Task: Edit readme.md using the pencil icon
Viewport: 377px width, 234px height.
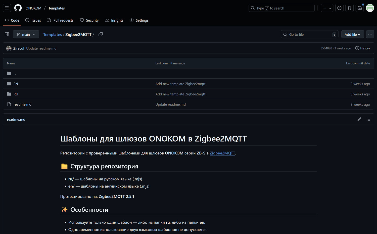Action: point(359,119)
